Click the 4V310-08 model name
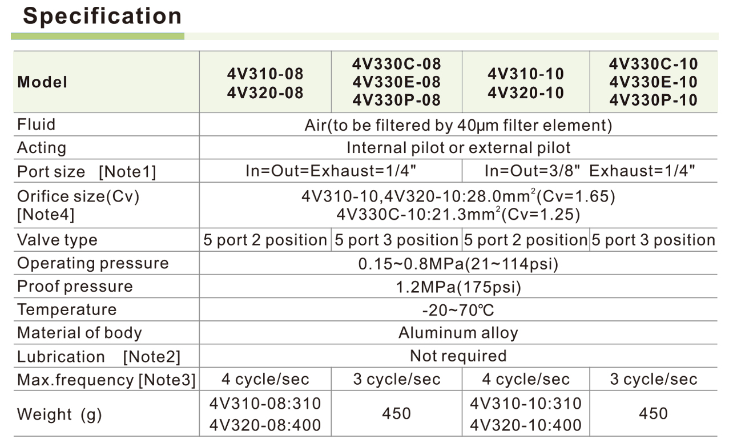The image size is (729, 443). [x=265, y=74]
